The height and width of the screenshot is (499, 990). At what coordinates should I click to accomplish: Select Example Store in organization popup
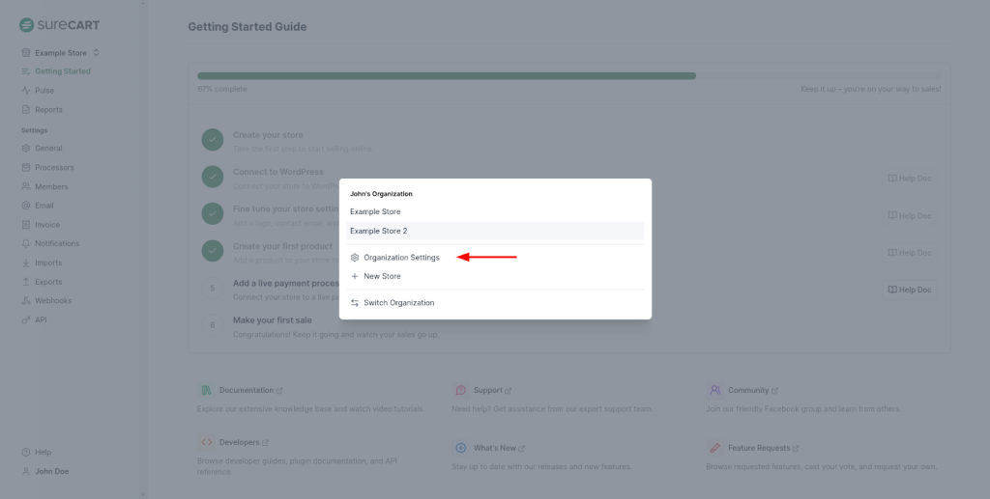click(x=375, y=211)
